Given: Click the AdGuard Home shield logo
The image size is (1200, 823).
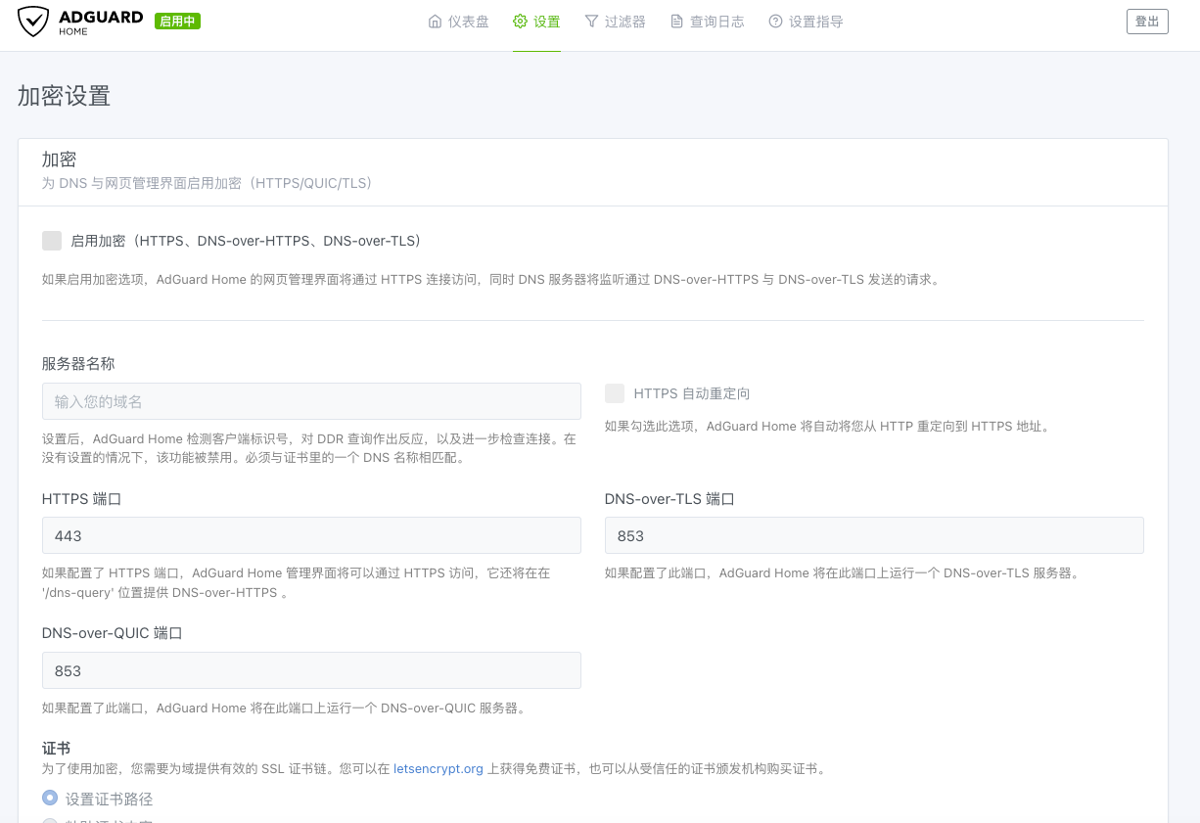Looking at the screenshot, I should pos(33,22).
